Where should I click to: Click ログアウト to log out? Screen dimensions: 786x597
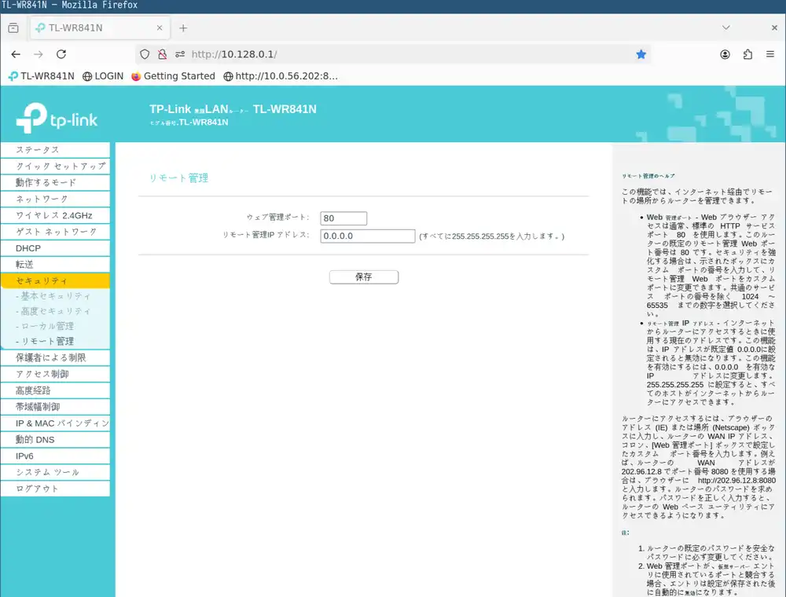point(55,489)
